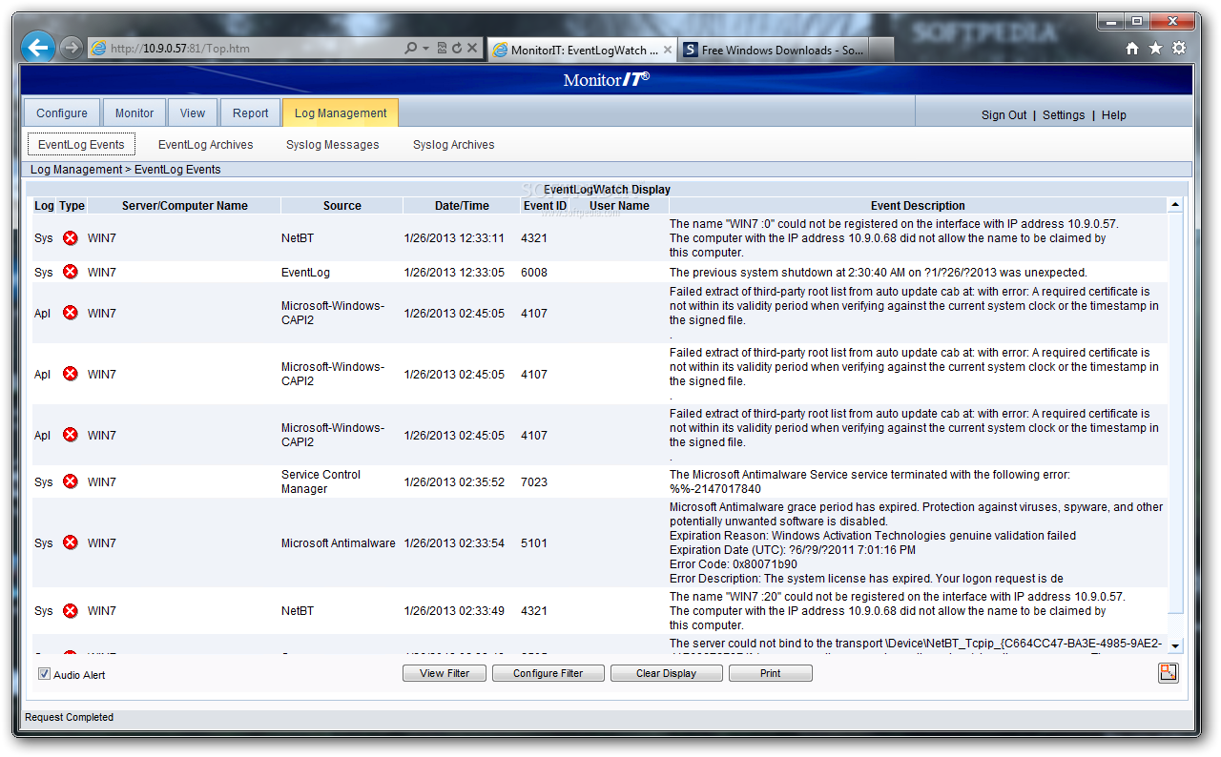Click the View Filter button
The height and width of the screenshot is (757, 1221).
(445, 673)
